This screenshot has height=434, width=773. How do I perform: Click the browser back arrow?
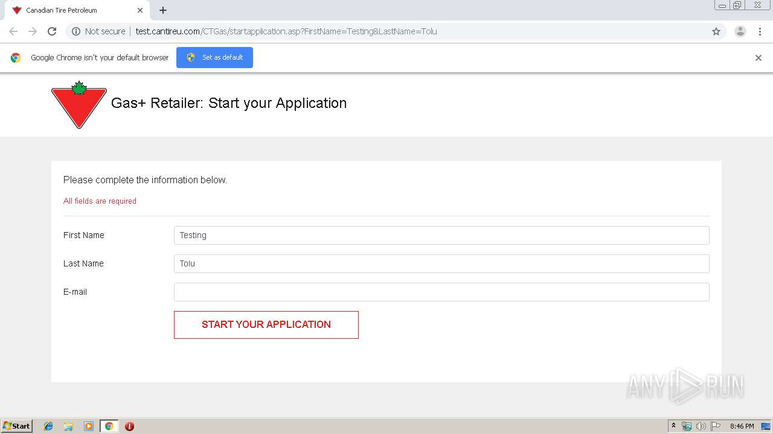(x=13, y=31)
